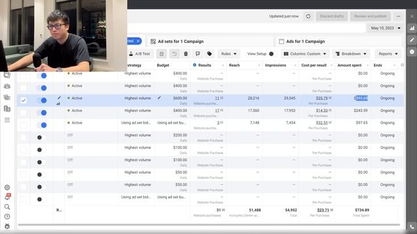
Task: Open the billing building icon in left sidebar
Action: [7, 109]
